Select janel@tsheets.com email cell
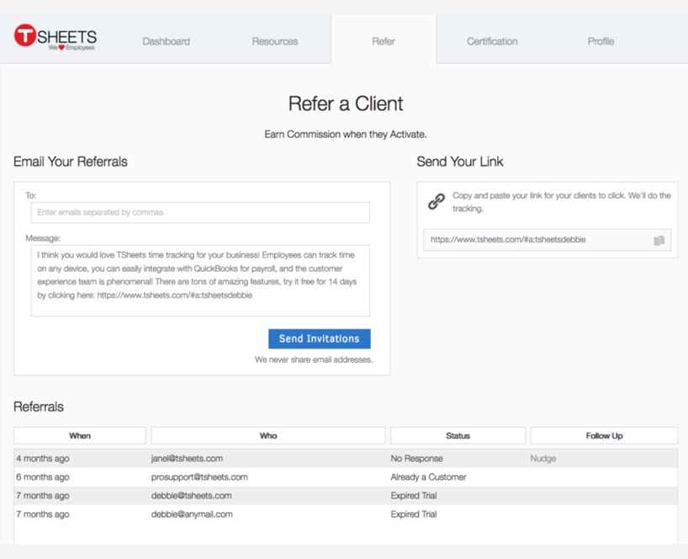688x559 pixels. click(x=187, y=459)
